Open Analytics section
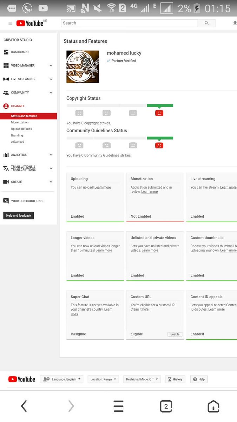This screenshot has height=422, width=237. [19, 155]
